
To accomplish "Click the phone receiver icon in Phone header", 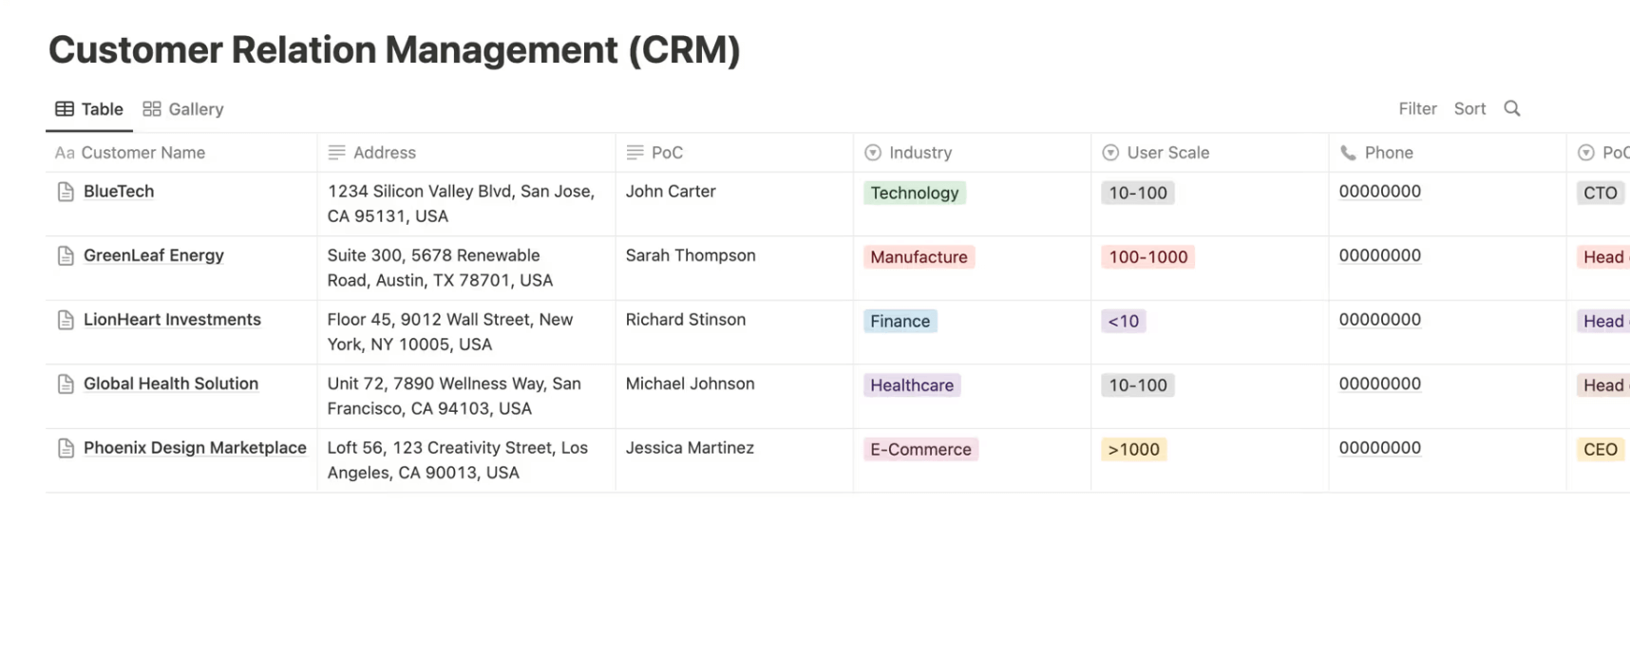I will 1347,152.
